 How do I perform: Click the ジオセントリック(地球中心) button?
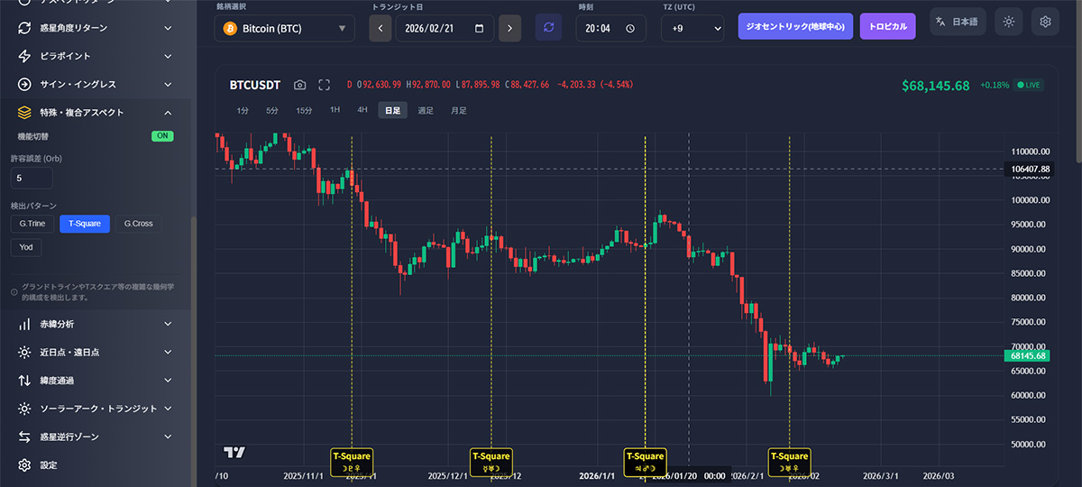[794, 26]
